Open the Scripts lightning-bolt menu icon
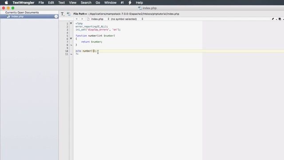 click(130, 3)
